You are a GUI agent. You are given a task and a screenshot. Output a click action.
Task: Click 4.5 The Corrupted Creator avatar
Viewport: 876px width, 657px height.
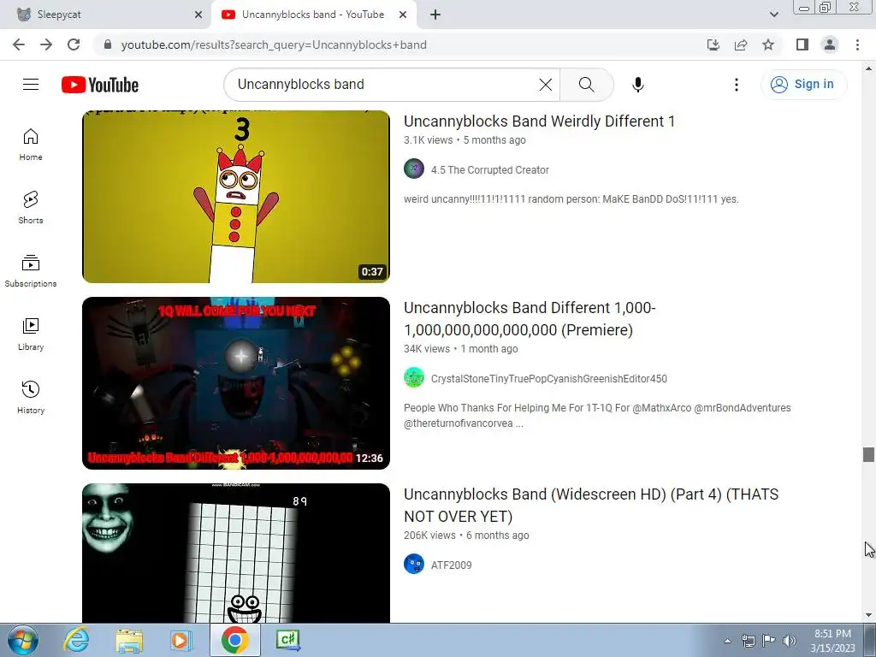coord(414,169)
